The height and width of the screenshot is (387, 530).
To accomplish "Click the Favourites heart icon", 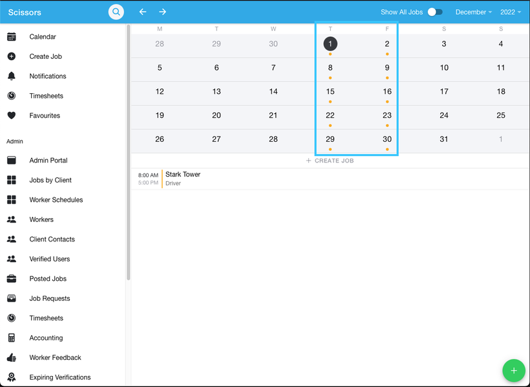I will 12,116.
